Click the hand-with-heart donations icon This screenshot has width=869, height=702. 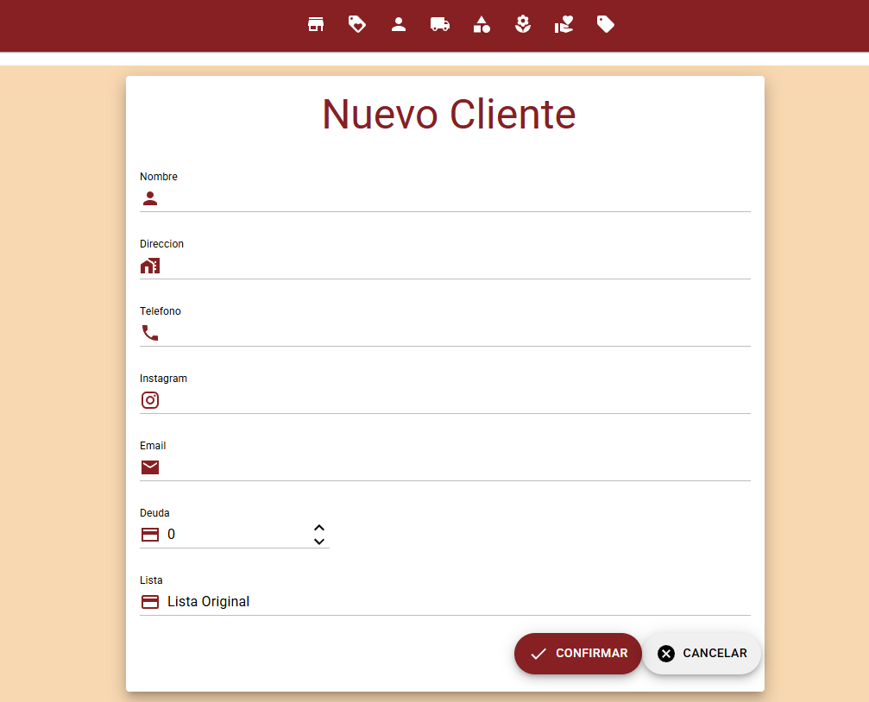pos(564,24)
